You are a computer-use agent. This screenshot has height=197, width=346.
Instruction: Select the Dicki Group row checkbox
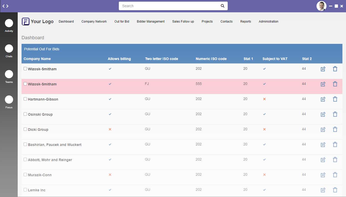(25, 129)
